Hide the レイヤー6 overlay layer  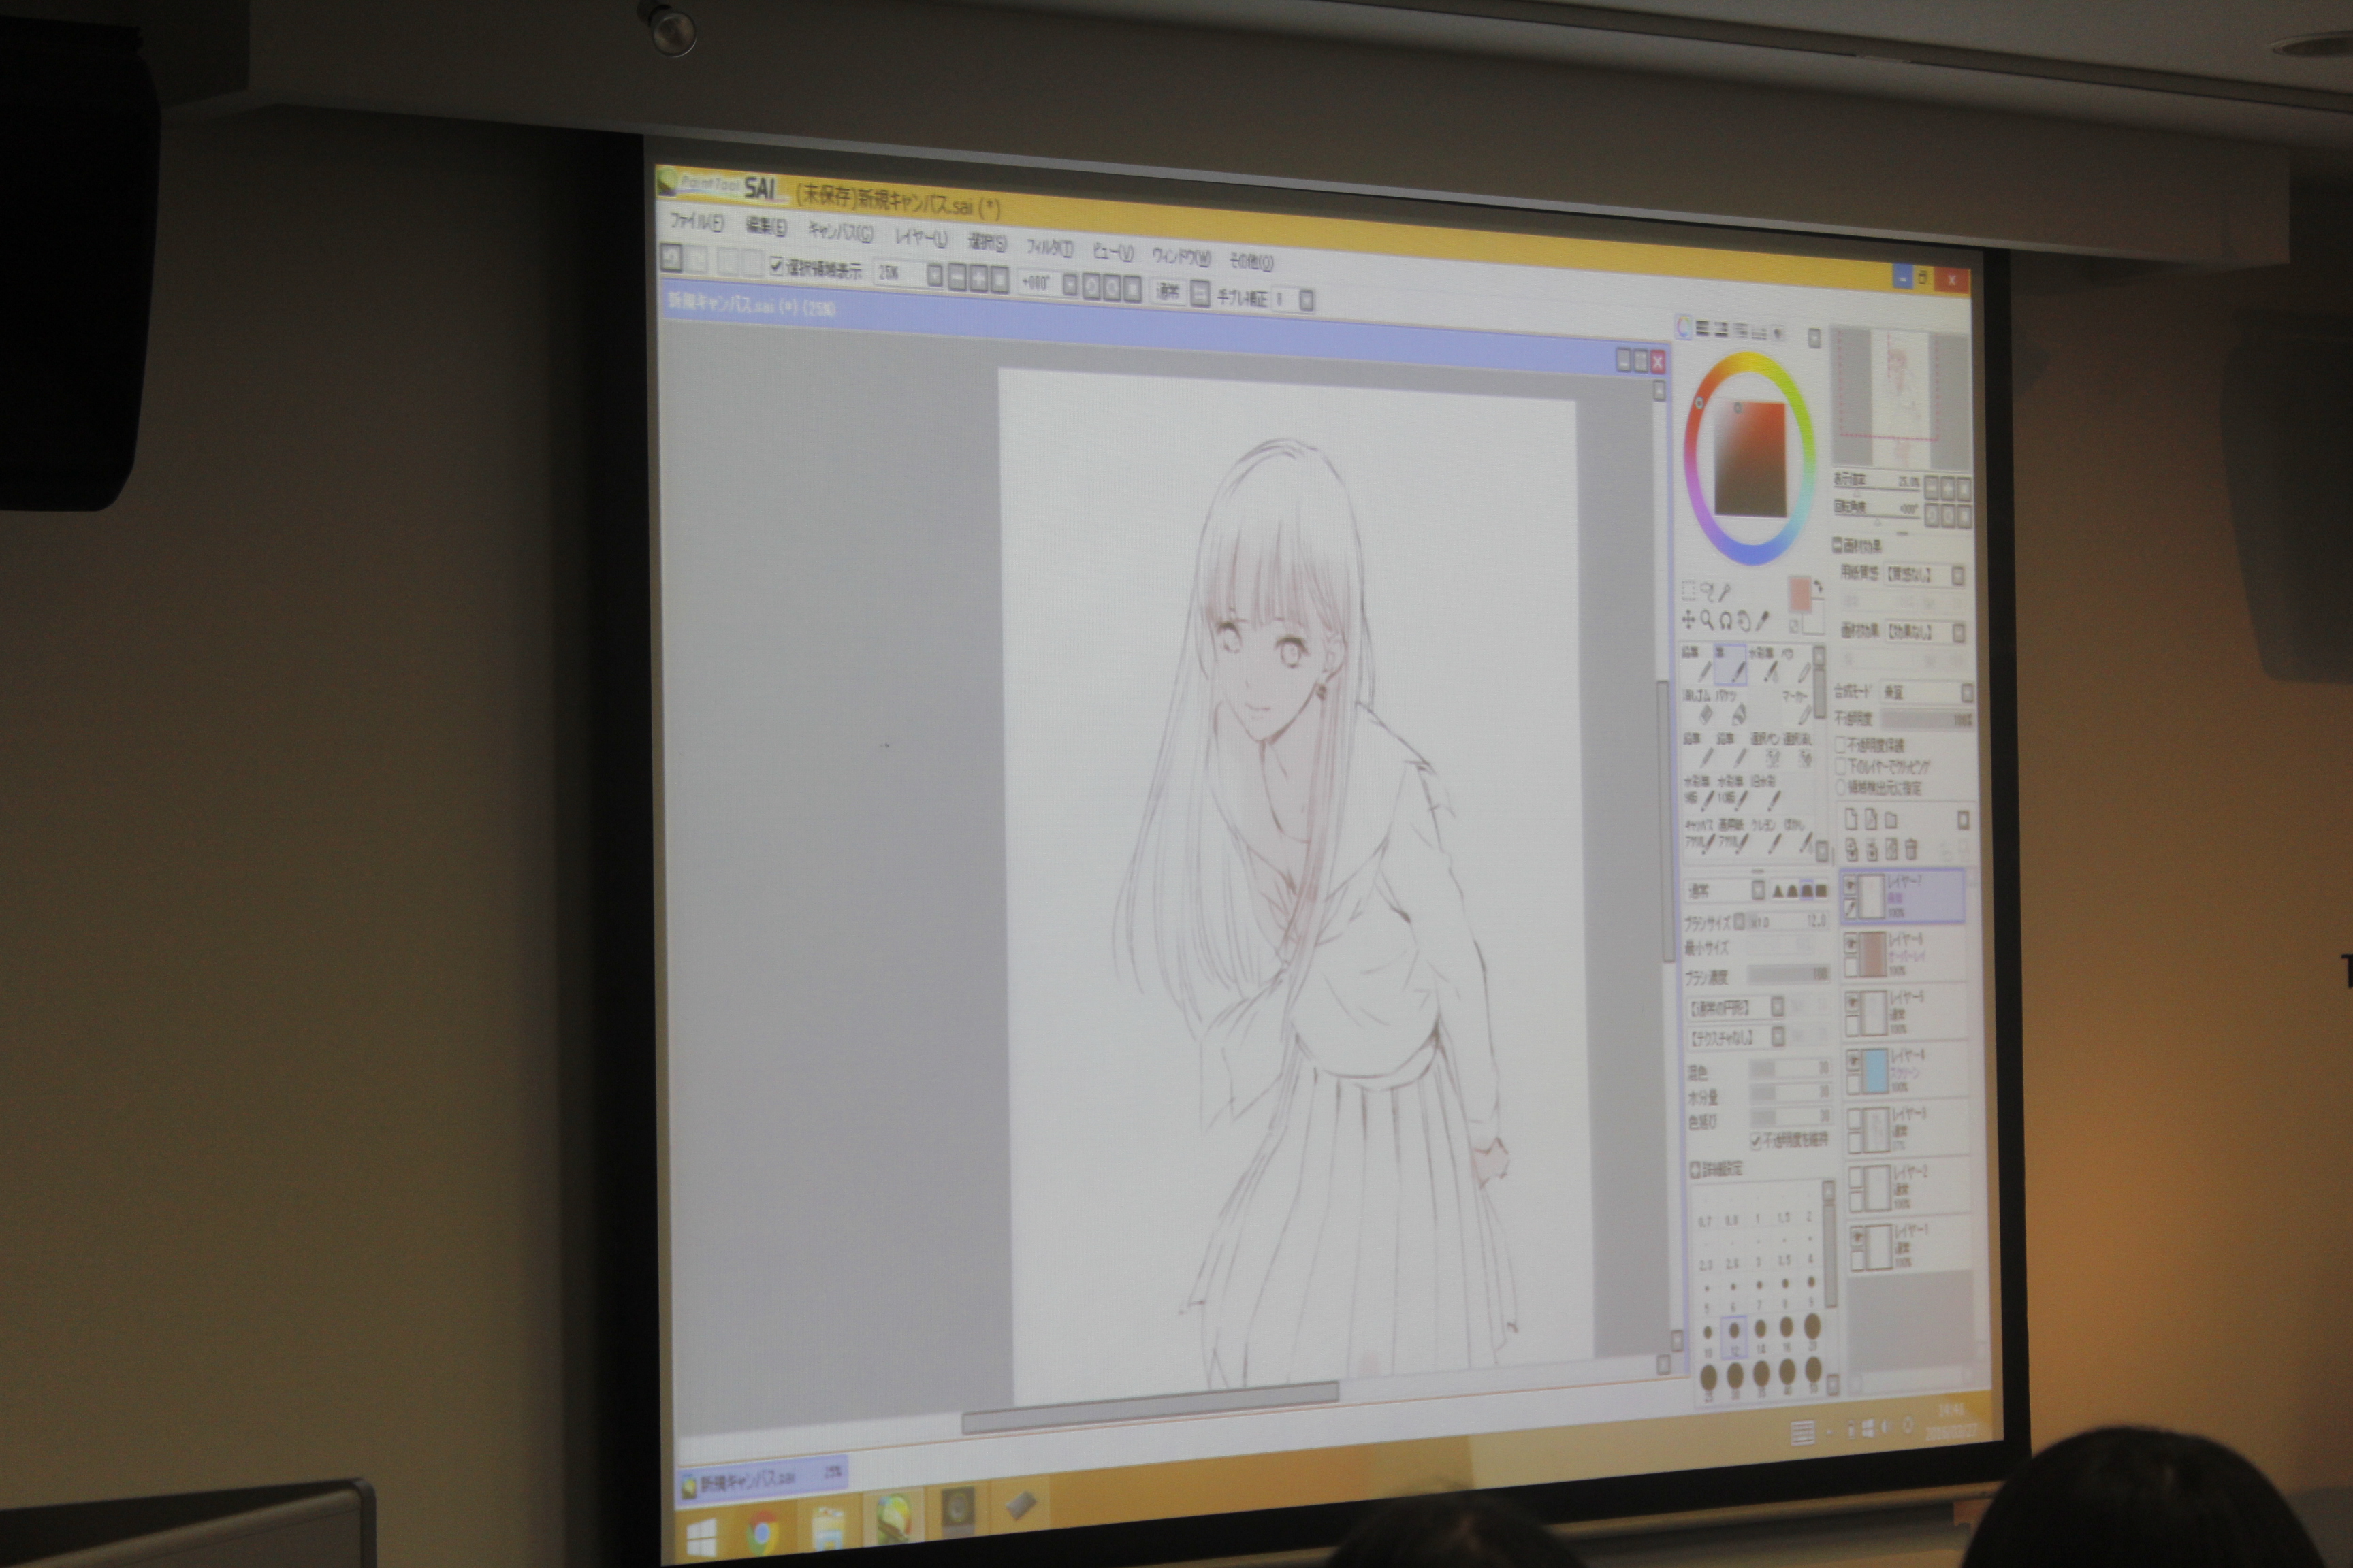[1852, 943]
